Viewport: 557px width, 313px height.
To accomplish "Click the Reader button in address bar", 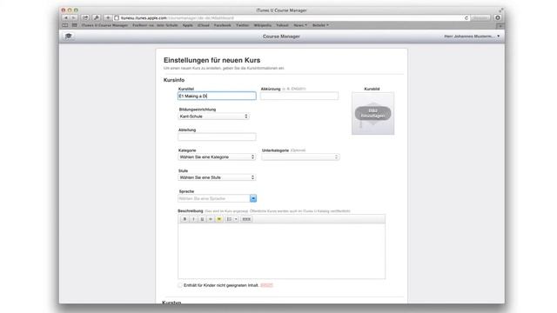I will (x=480, y=17).
